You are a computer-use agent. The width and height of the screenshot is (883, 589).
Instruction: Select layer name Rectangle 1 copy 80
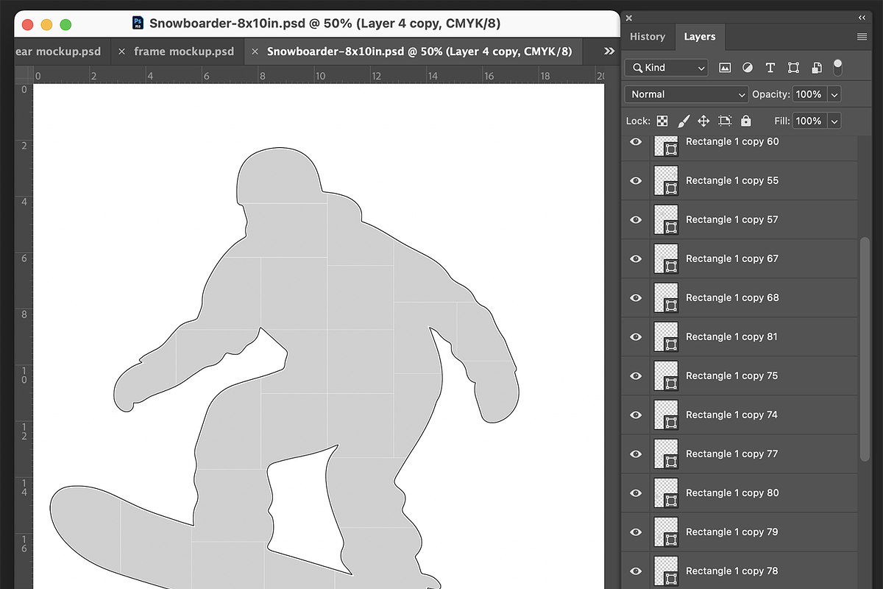pyautogui.click(x=732, y=493)
